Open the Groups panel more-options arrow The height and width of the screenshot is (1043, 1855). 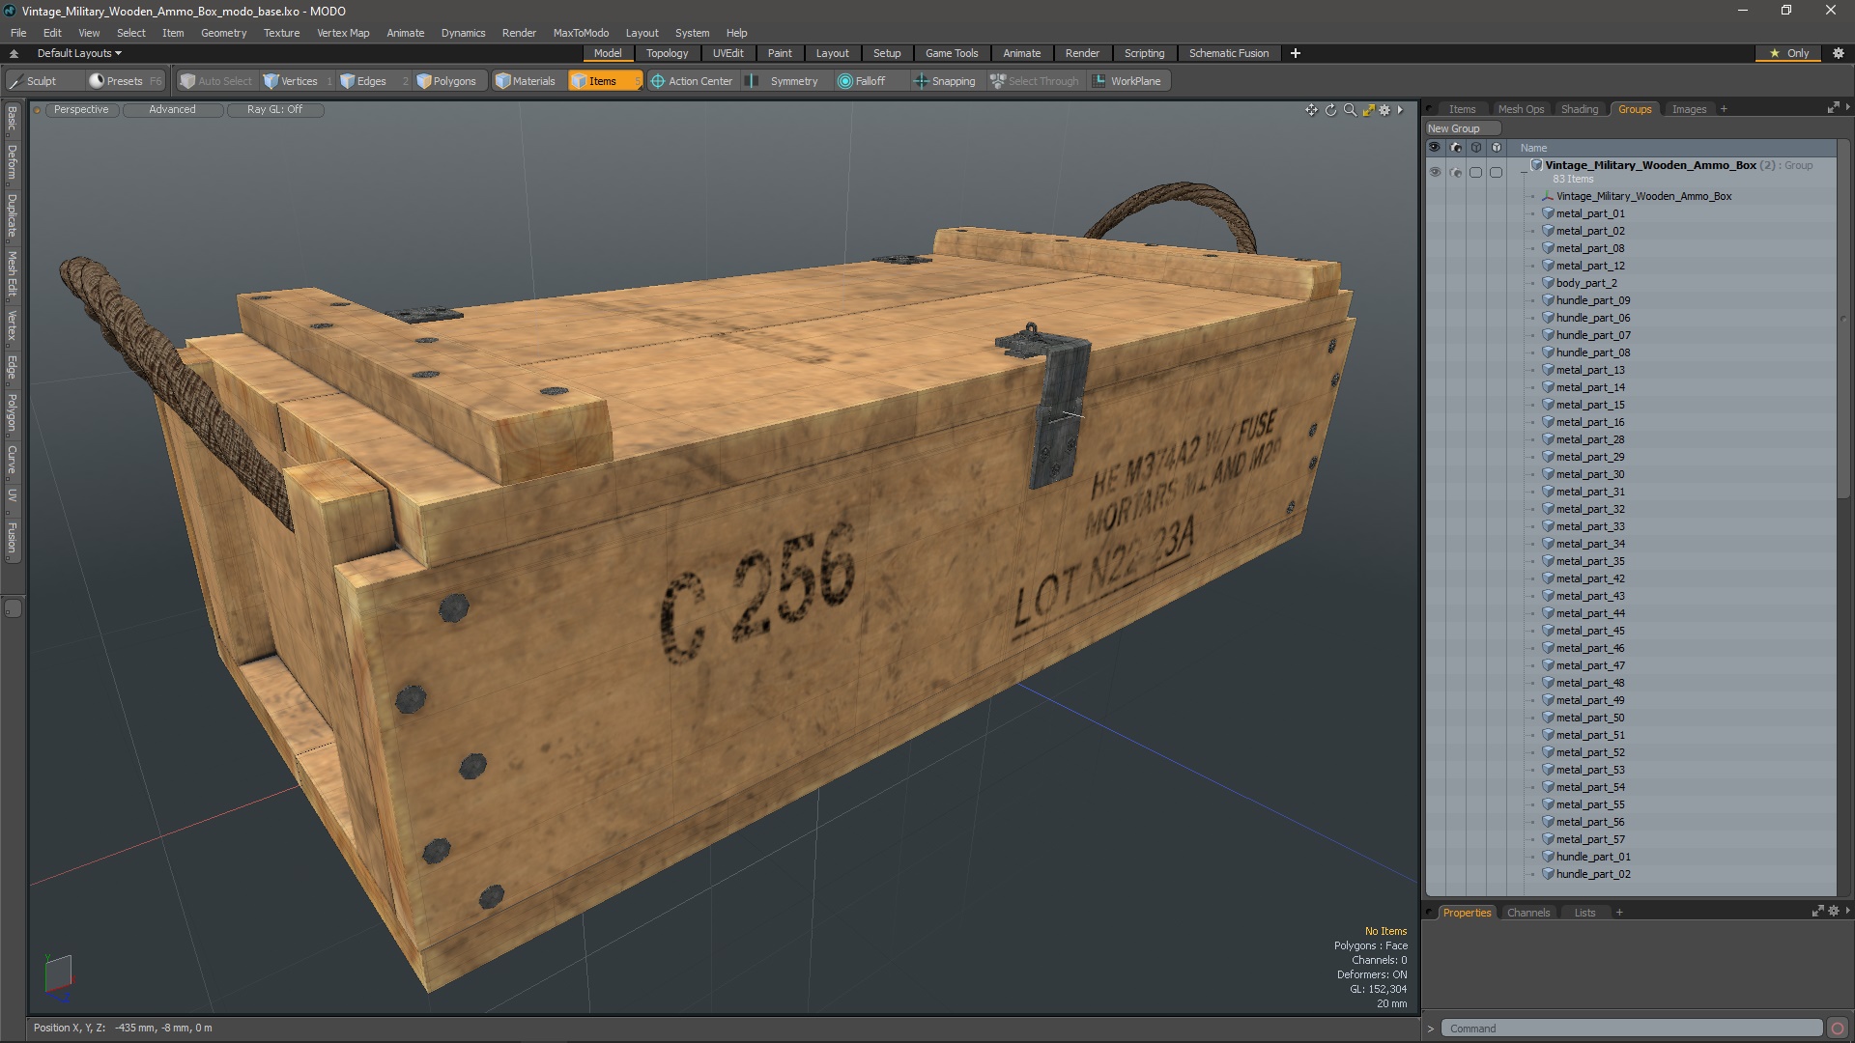(1847, 107)
